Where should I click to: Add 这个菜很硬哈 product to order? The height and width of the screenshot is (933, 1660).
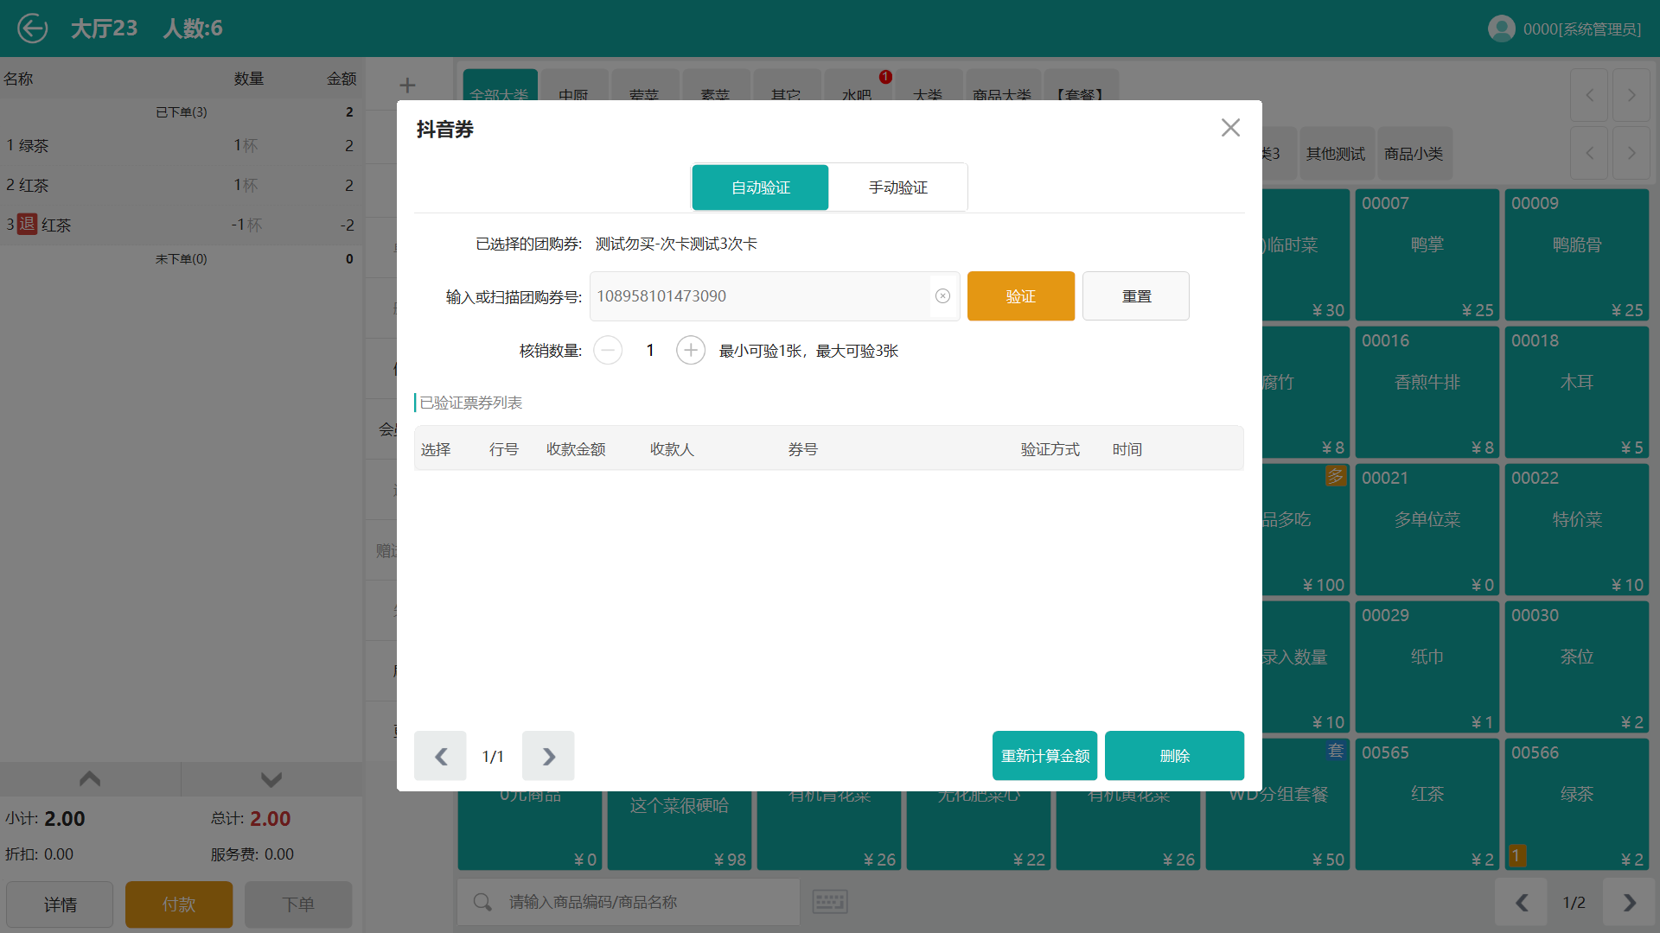tap(680, 831)
